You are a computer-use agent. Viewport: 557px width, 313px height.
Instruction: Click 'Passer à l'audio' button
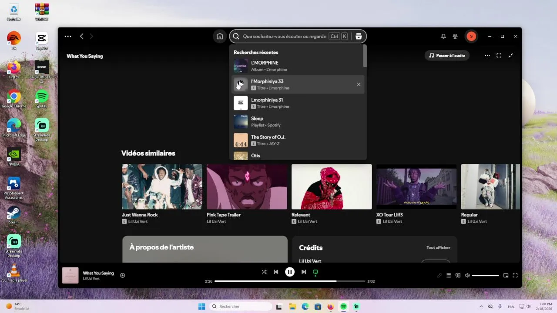point(447,56)
